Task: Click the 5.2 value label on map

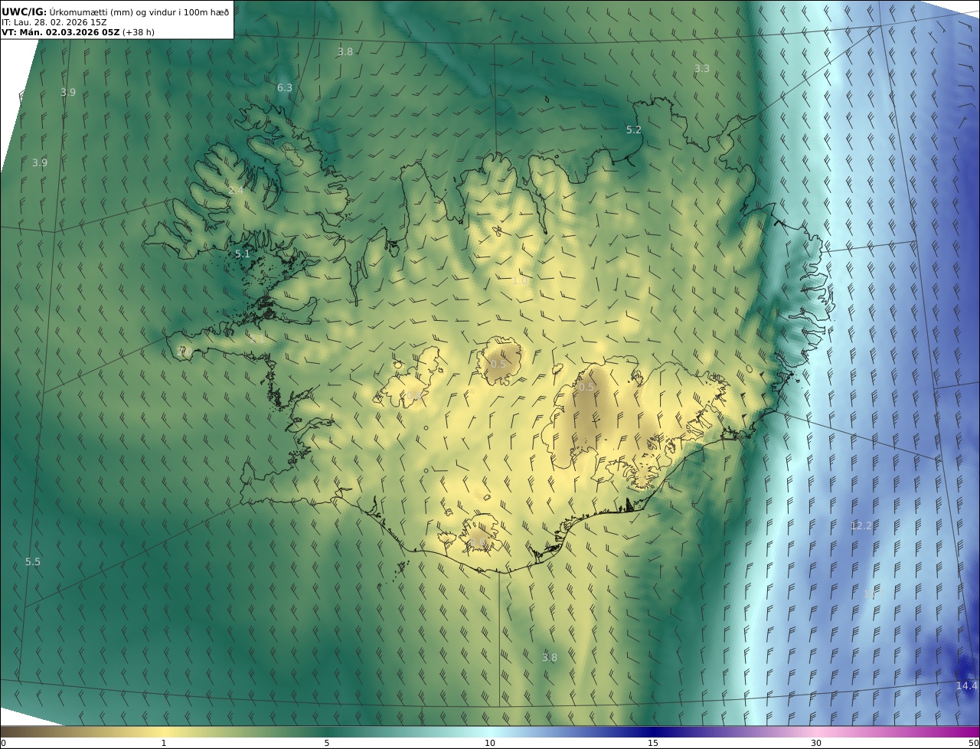Action: [x=634, y=130]
